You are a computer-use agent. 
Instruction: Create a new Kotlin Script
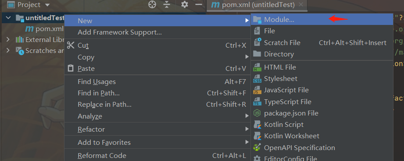click(322, 125)
